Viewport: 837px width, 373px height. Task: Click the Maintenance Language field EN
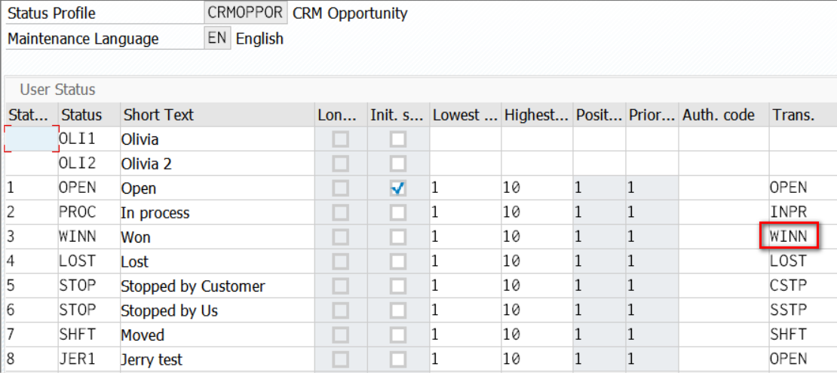(x=217, y=39)
